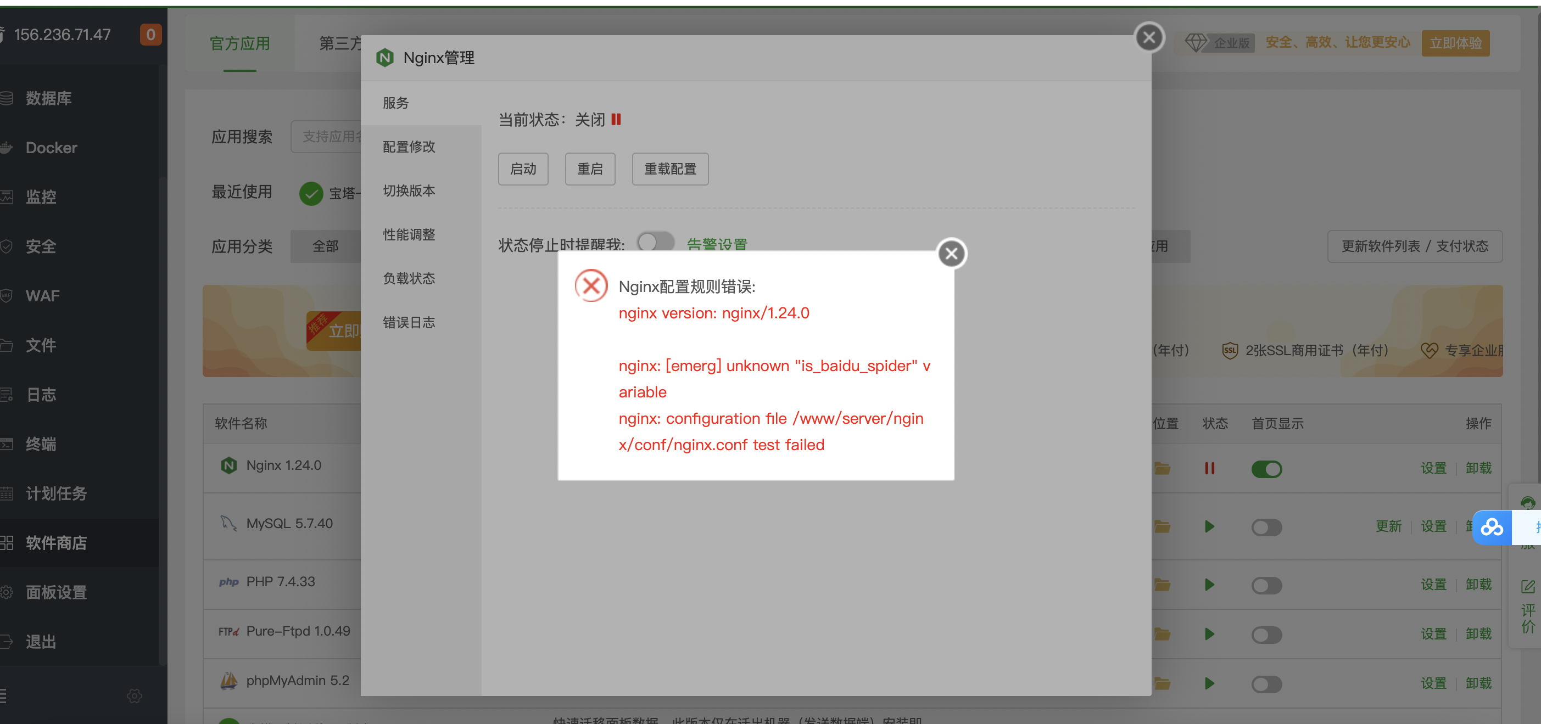Screen dimensions: 1541x724
Task: Open the 错误日志 tab
Action: [x=421, y=323]
